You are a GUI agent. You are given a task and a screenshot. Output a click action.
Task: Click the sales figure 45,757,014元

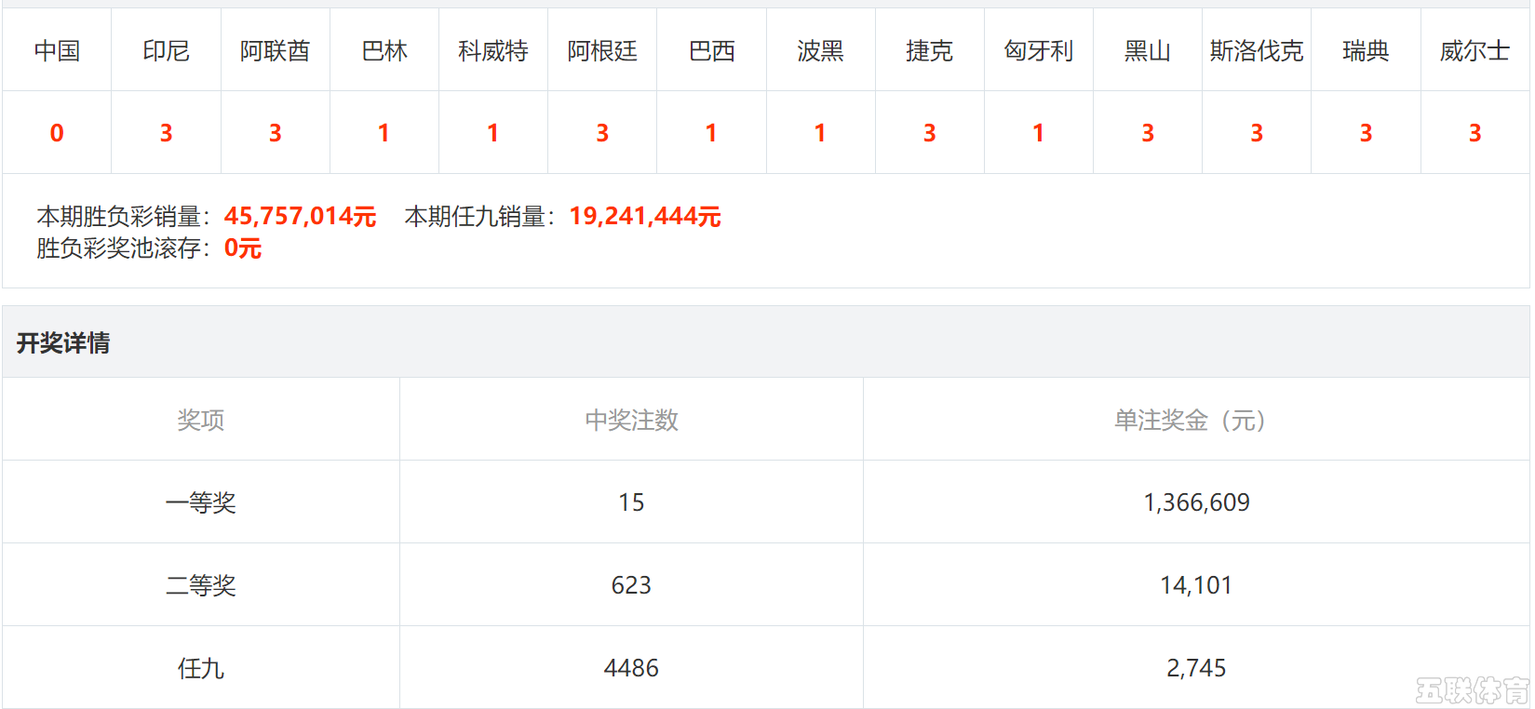tap(300, 216)
